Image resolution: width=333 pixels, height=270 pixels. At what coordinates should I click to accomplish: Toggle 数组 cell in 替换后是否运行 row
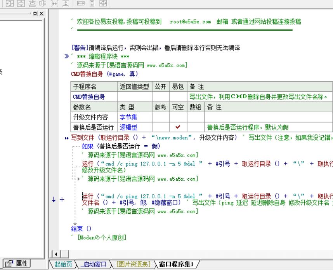point(196,127)
